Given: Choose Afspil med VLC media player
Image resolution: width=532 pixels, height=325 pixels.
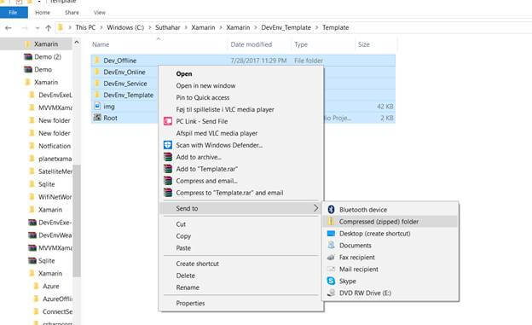Looking at the screenshot, I should pyautogui.click(x=241, y=133).
